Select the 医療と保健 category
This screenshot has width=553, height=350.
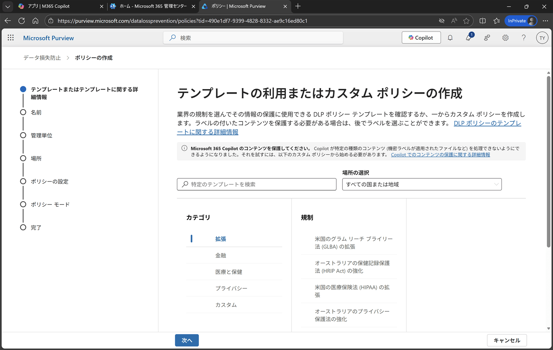pyautogui.click(x=234, y=272)
